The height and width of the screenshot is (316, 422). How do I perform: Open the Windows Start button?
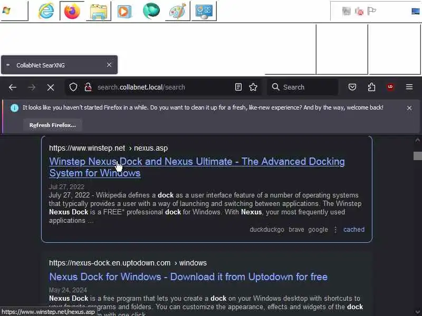(x=6, y=11)
